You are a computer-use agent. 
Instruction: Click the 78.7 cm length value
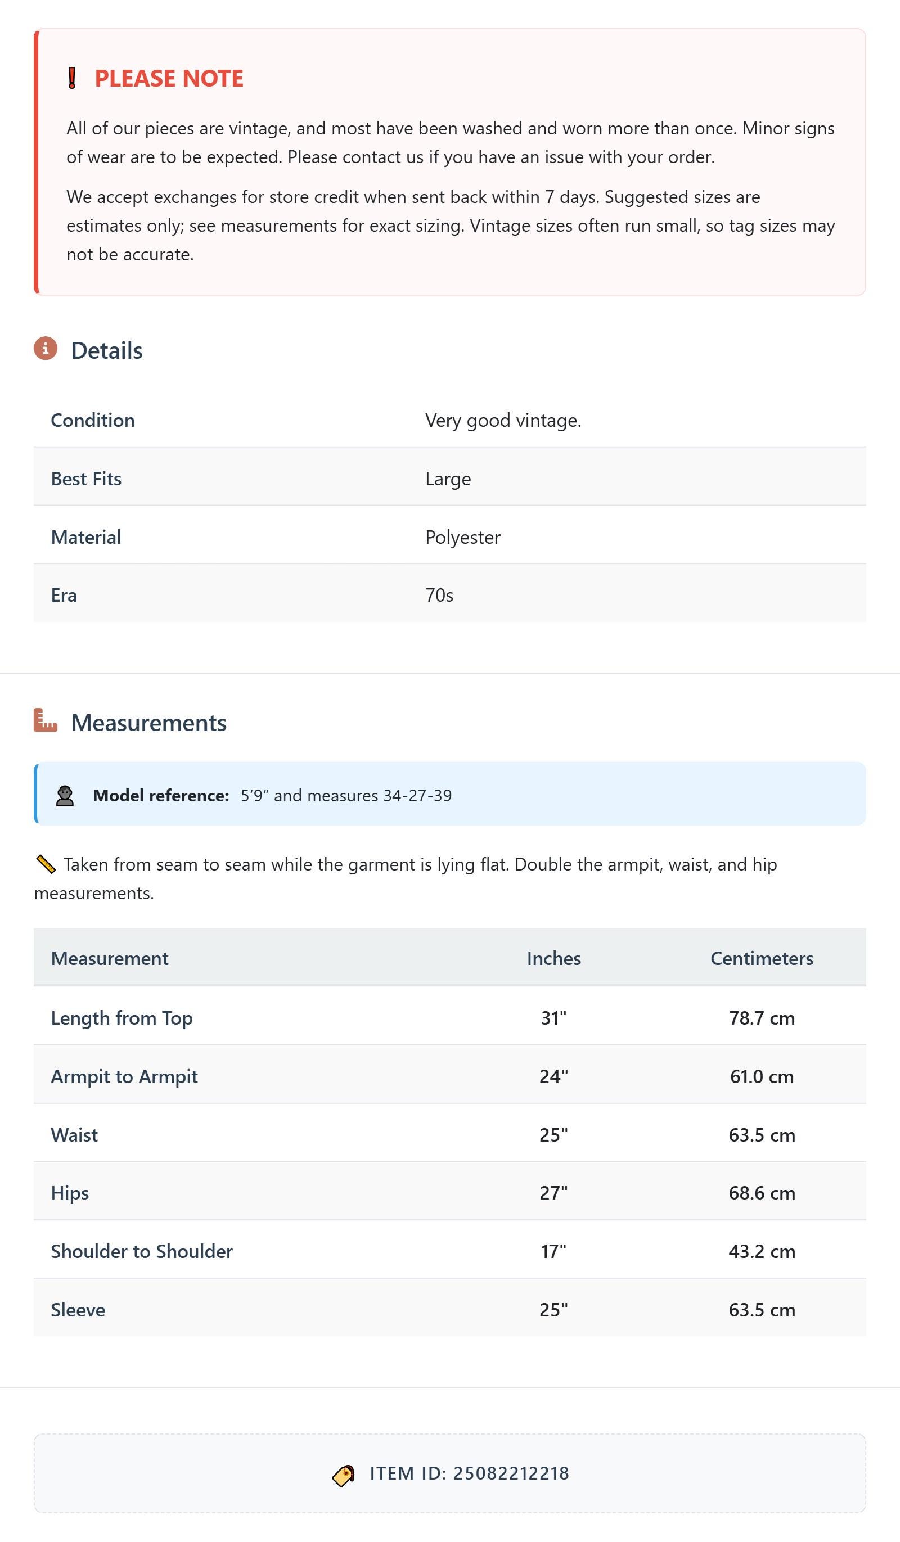coord(762,1018)
